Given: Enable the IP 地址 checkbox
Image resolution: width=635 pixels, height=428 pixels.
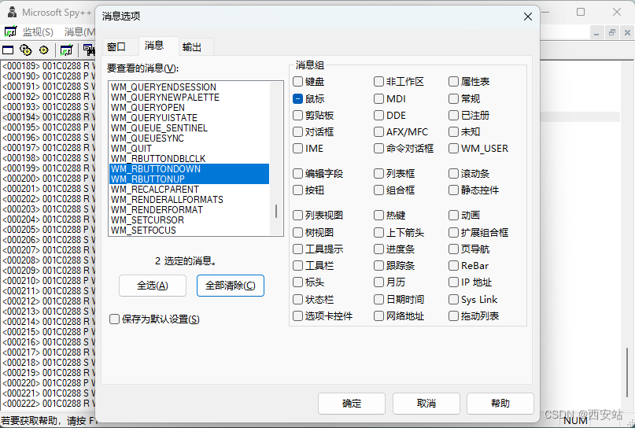Looking at the screenshot, I should tap(453, 282).
